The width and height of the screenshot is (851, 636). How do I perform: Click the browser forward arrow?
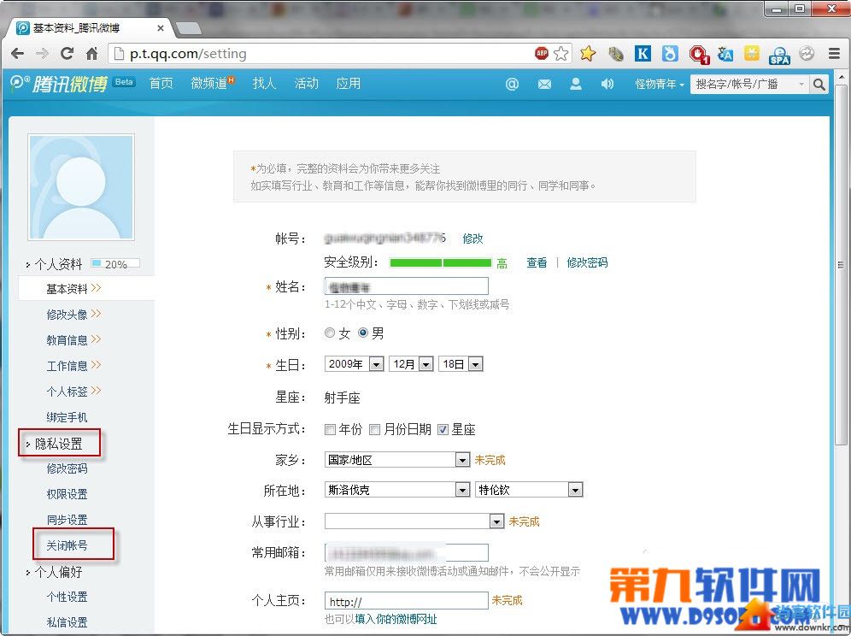pyautogui.click(x=43, y=54)
